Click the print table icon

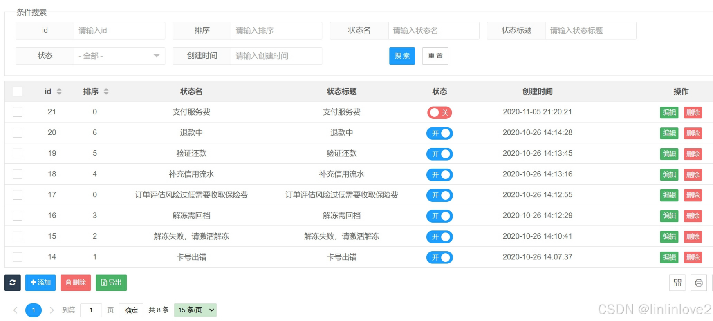coord(699,283)
